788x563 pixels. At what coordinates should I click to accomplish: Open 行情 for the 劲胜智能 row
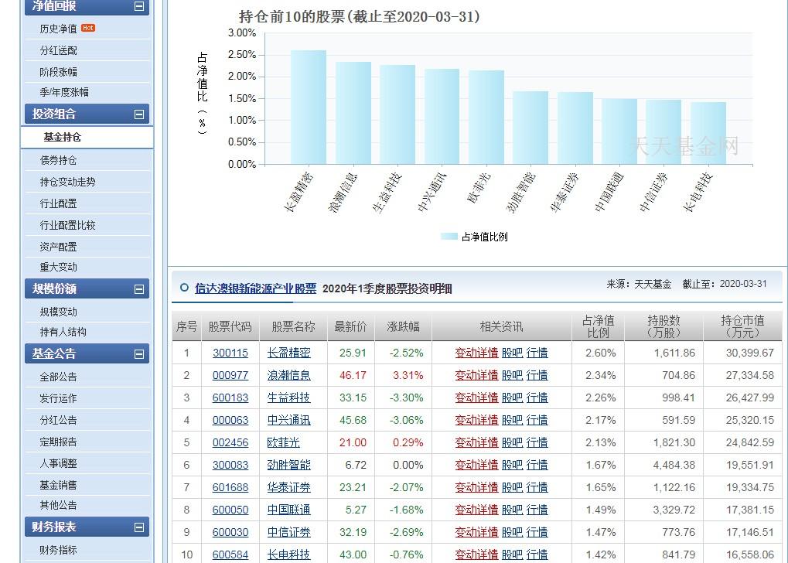point(537,466)
